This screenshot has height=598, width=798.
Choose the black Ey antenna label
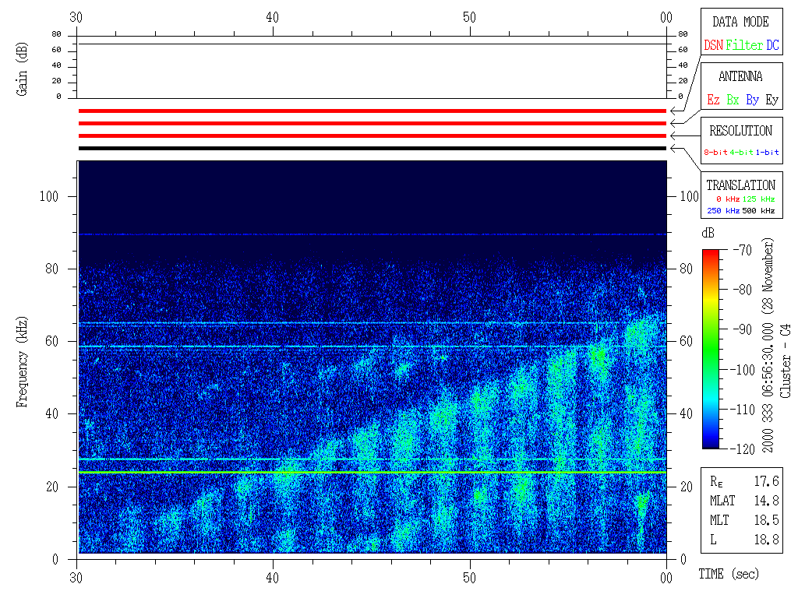coord(772,100)
